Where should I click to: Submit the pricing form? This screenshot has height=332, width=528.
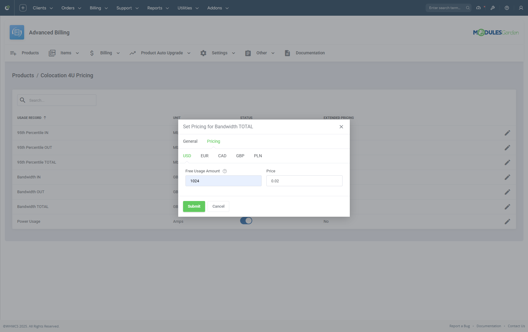pos(194,206)
